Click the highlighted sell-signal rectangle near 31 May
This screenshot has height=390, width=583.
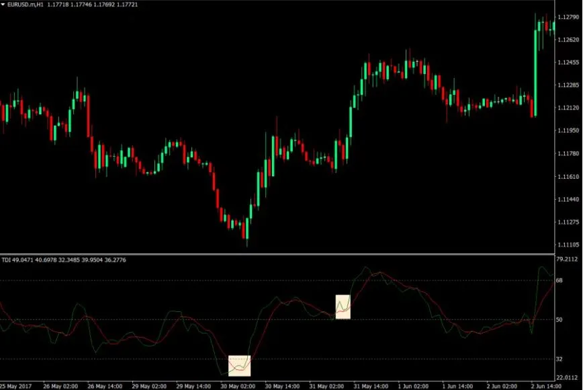[342, 308]
